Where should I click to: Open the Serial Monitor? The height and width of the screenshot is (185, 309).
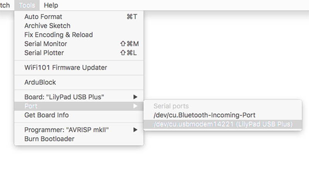click(46, 44)
